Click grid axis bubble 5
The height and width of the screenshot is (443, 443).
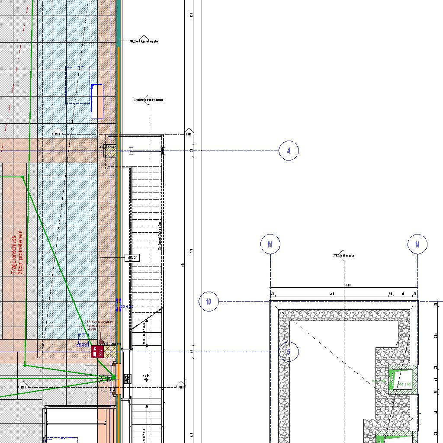click(x=289, y=352)
